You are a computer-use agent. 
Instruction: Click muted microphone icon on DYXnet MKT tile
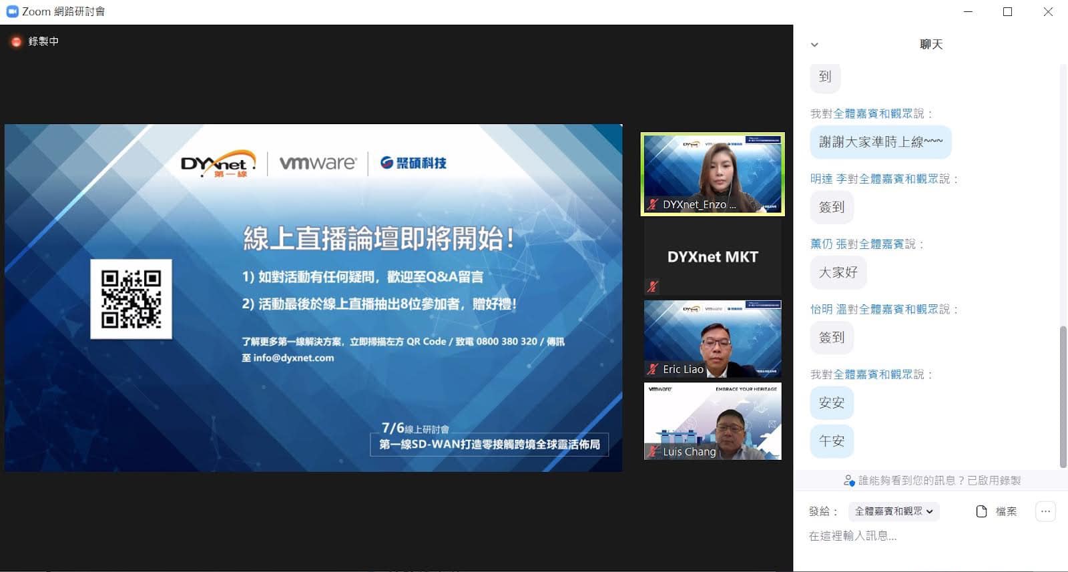pos(652,286)
